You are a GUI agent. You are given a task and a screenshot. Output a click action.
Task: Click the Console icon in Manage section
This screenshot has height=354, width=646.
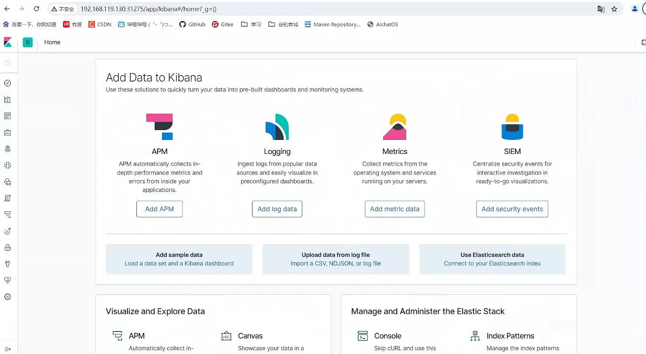pos(362,336)
